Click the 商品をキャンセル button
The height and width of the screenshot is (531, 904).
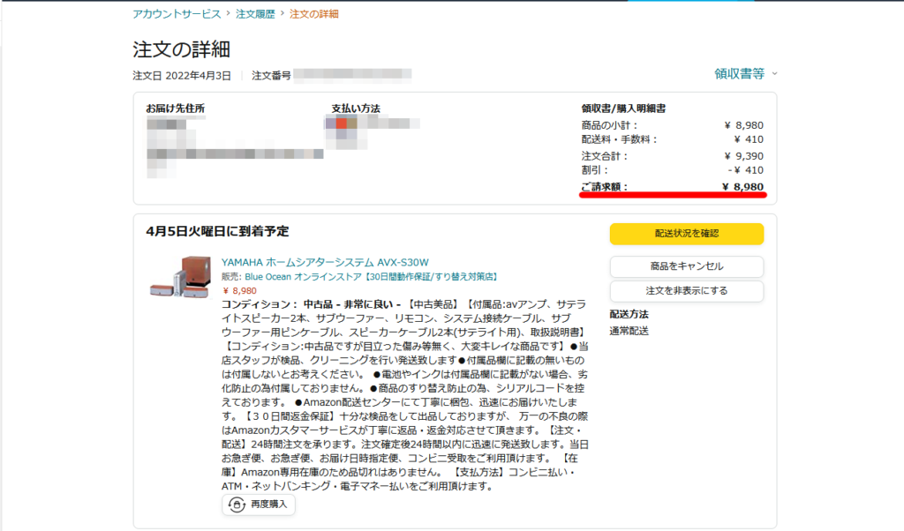coord(686,266)
